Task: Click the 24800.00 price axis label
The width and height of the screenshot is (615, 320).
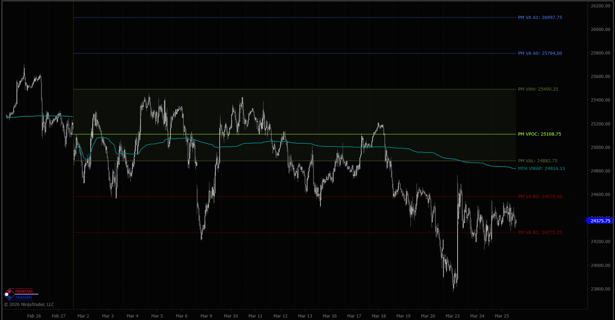Action: 600,171
